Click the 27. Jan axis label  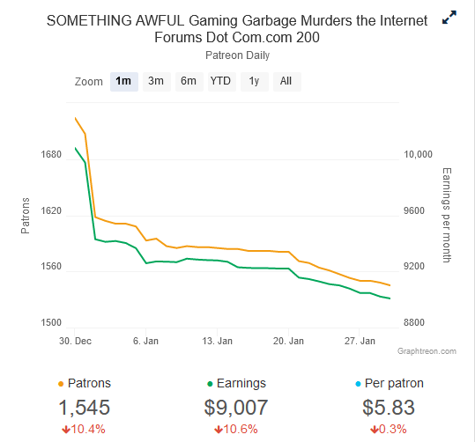(360, 342)
